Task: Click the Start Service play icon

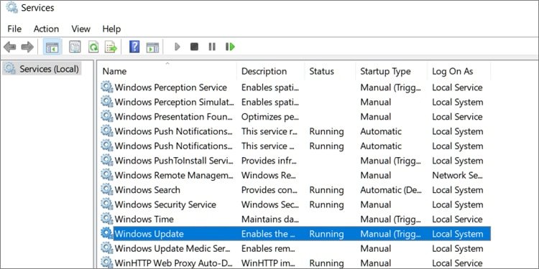Action: click(x=178, y=47)
